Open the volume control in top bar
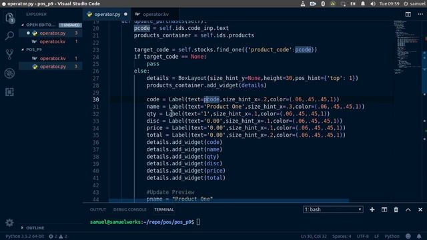Image resolution: width=427 pixels, height=240 pixels. [373, 4]
